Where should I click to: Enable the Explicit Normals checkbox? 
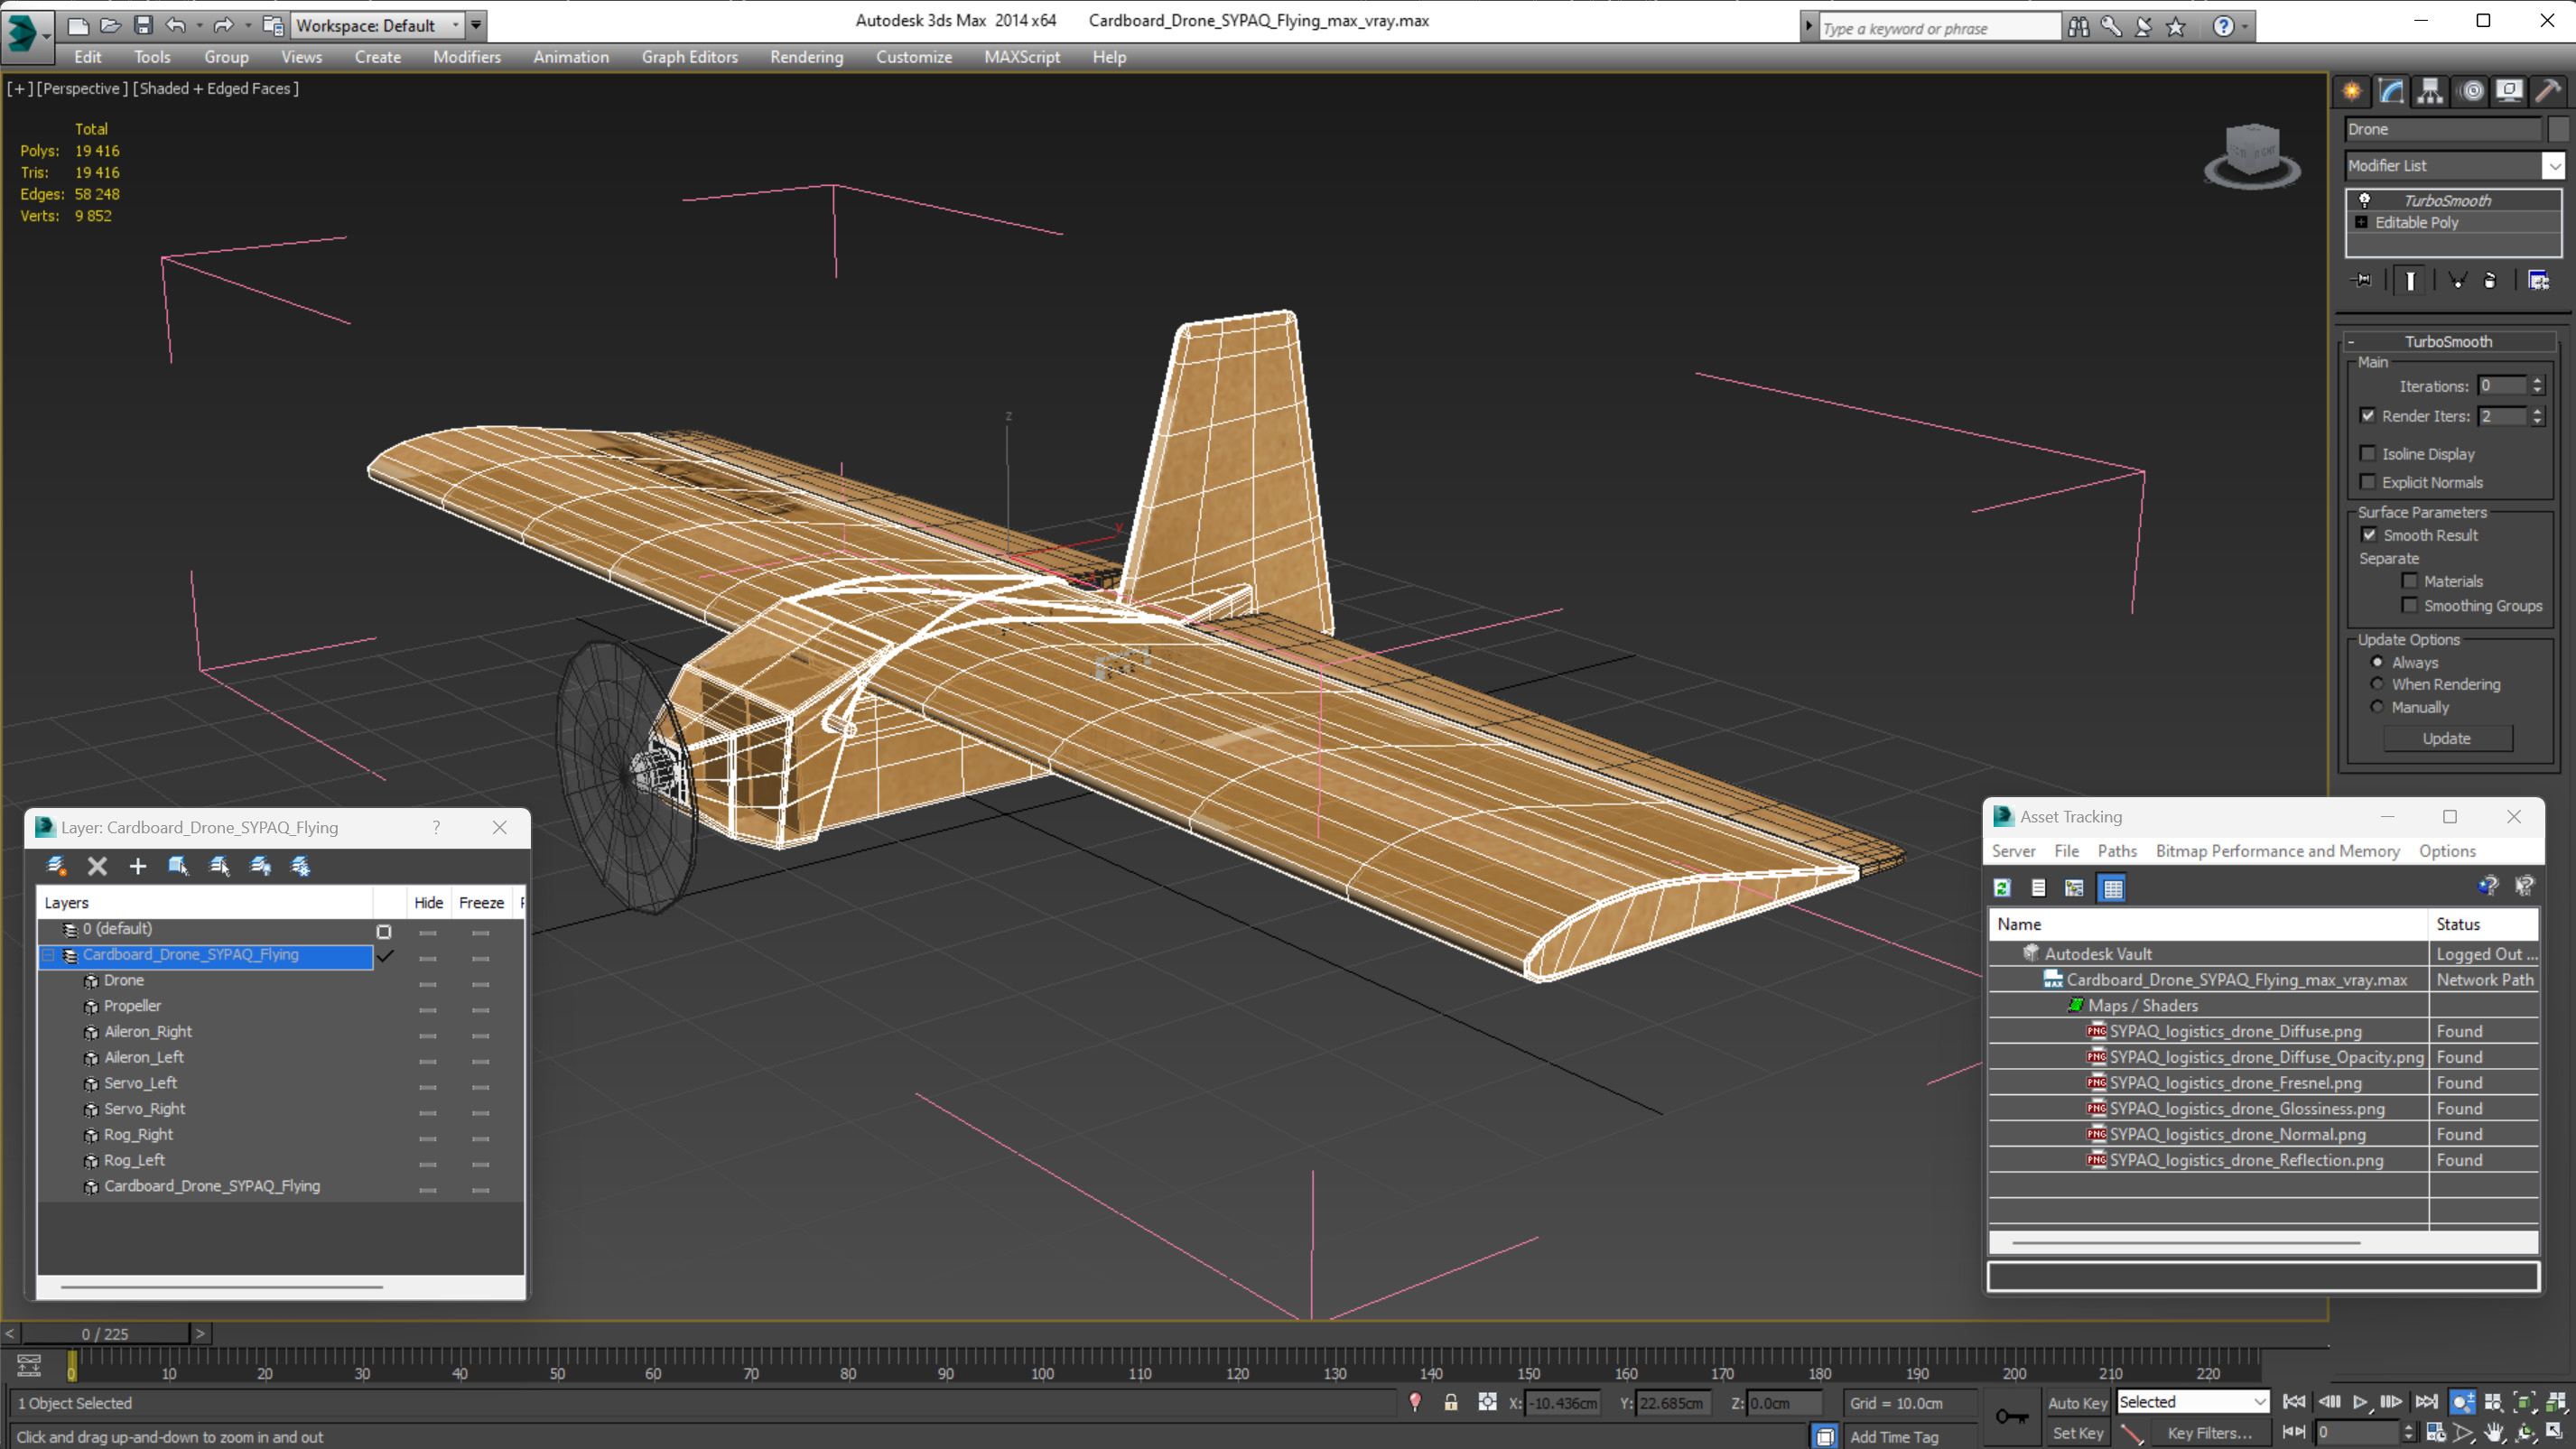[2367, 482]
